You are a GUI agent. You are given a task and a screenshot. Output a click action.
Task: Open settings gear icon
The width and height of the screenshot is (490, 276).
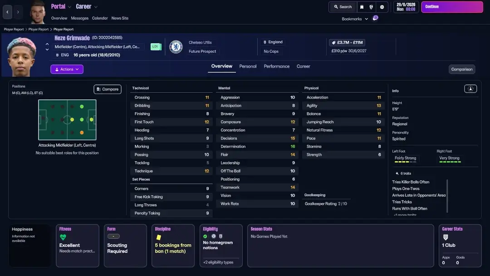tap(382, 7)
